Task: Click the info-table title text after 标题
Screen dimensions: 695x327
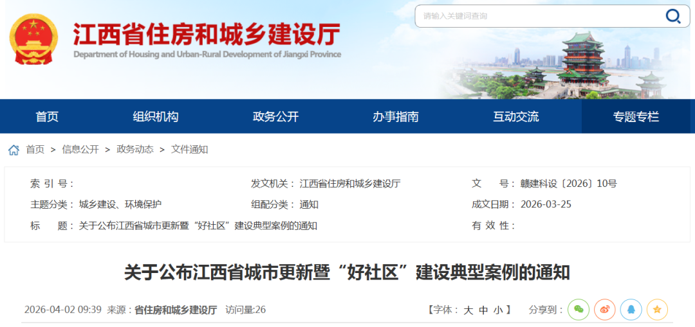Action: (198, 225)
